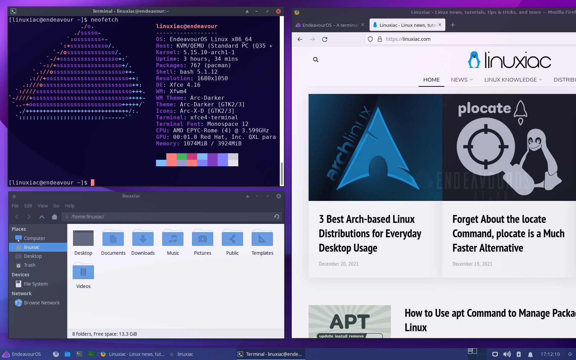Screen dimensions: 576x360
Task: Open the Firefox shield tracking protection icon
Action: click(370, 39)
